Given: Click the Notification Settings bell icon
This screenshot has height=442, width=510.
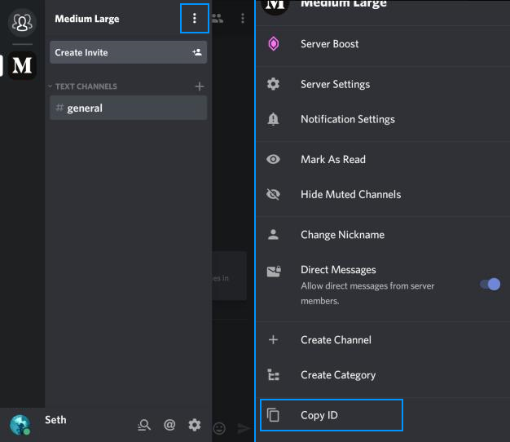Looking at the screenshot, I should pyautogui.click(x=273, y=119).
